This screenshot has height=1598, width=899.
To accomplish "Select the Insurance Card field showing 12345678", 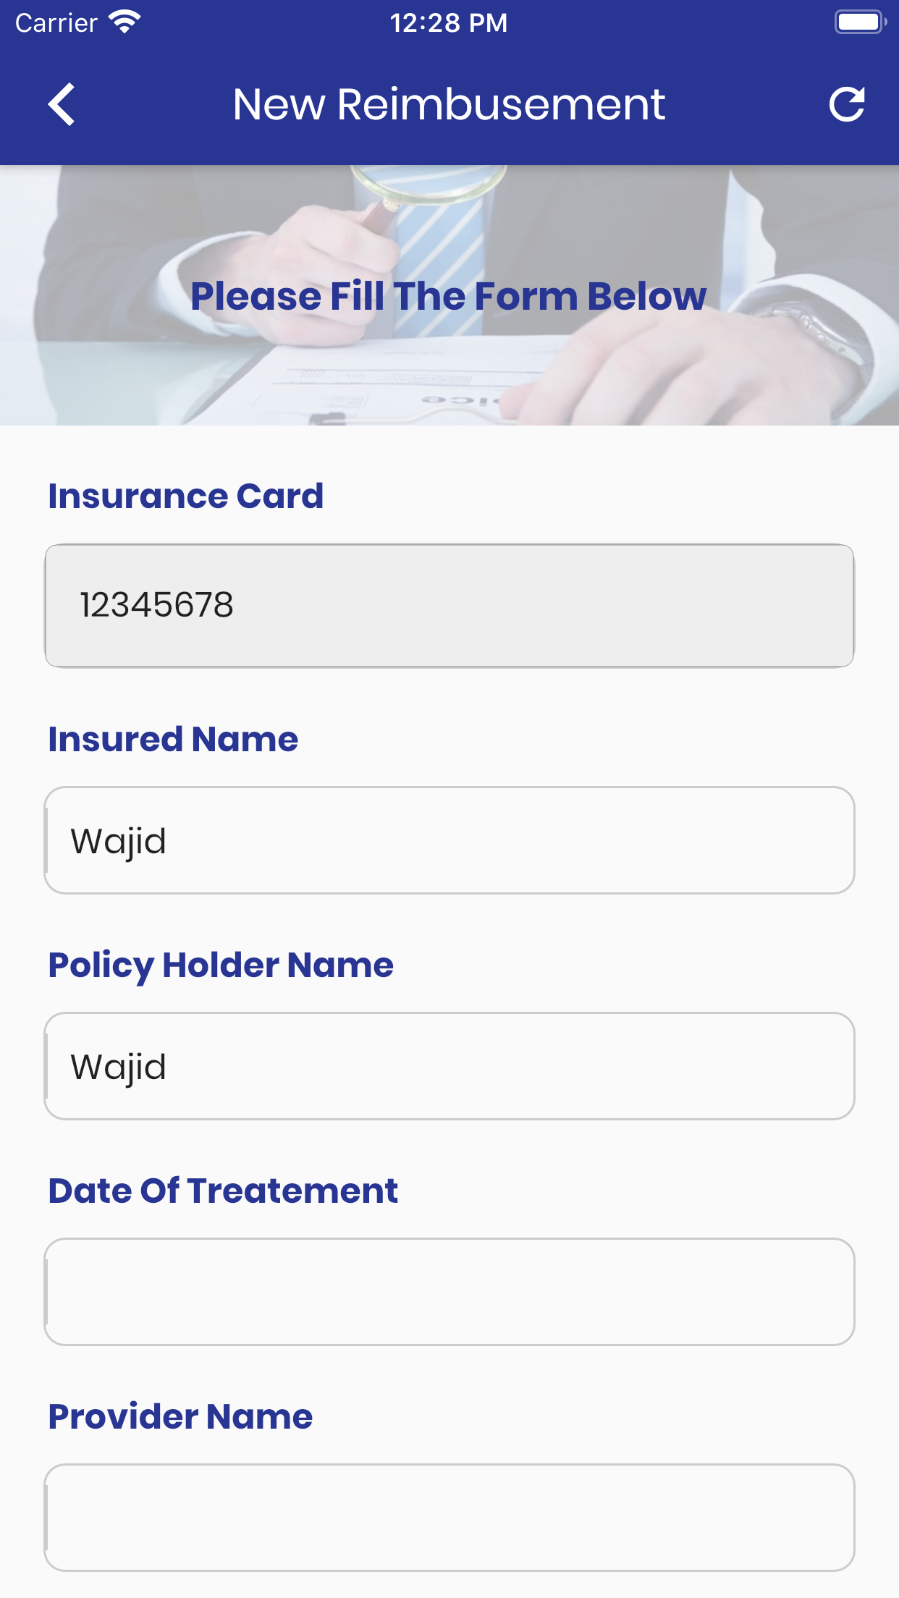I will 449,606.
